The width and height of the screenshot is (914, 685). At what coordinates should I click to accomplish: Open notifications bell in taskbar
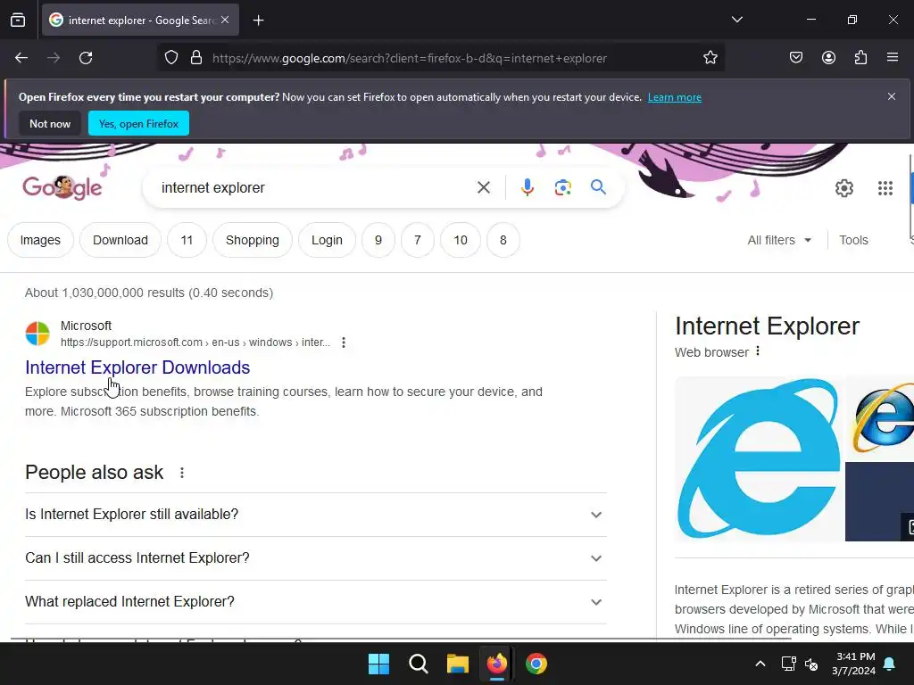(890, 664)
